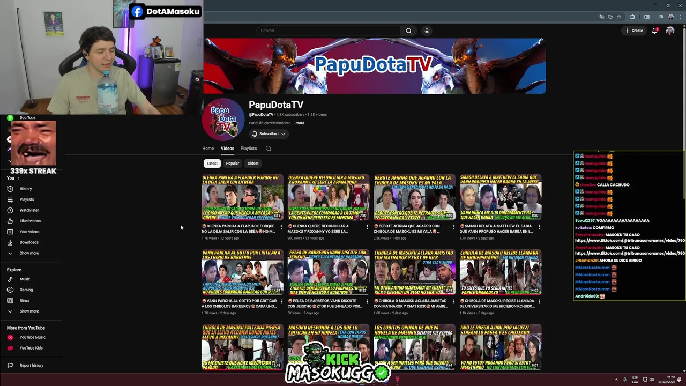Open options for Smash delata a Matthew video
The height and width of the screenshot is (386, 686).
539,227
